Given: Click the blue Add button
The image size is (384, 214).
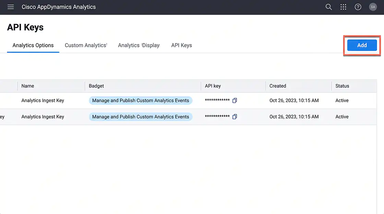Looking at the screenshot, I should click(362, 45).
